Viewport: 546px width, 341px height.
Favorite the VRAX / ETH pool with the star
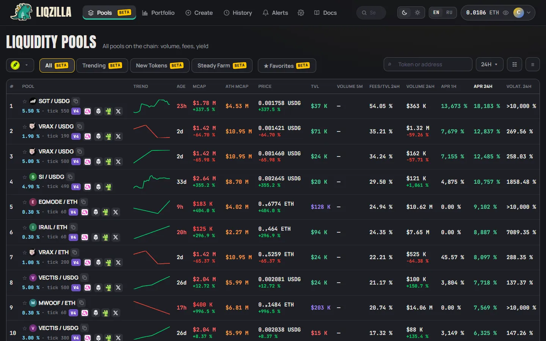25,252
